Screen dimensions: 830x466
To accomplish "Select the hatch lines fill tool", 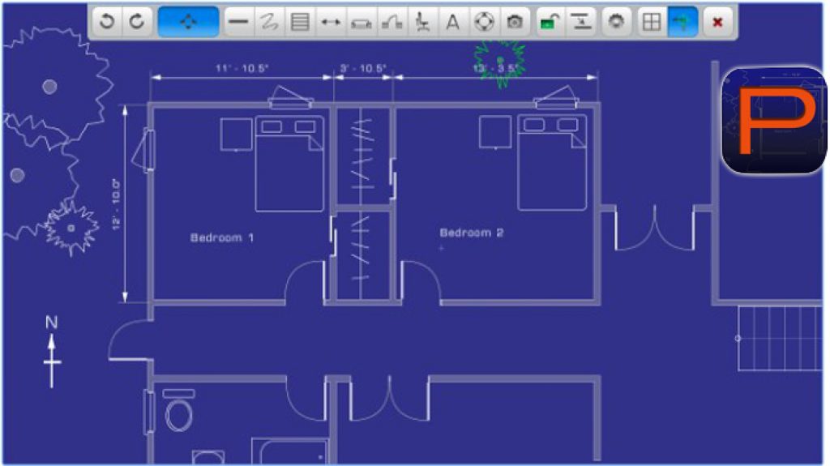I will coord(300,22).
